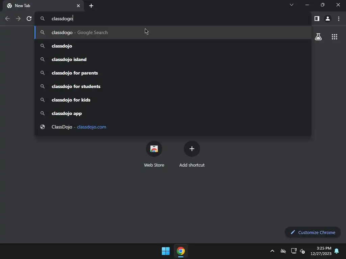
Task: Choose 'classdojo for parents' suggestion
Action: pos(173,73)
